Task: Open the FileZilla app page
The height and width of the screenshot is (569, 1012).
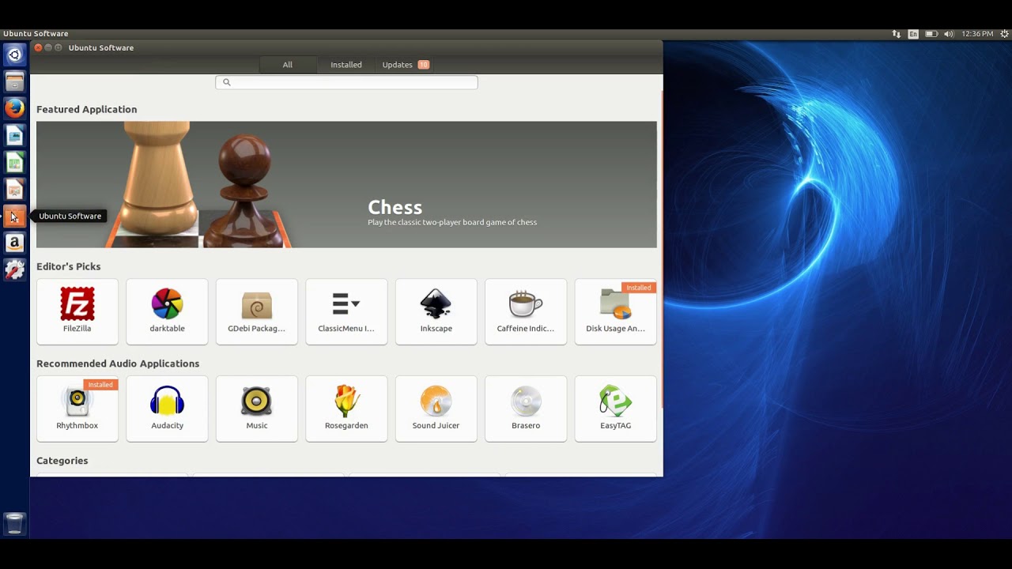Action: click(x=77, y=311)
